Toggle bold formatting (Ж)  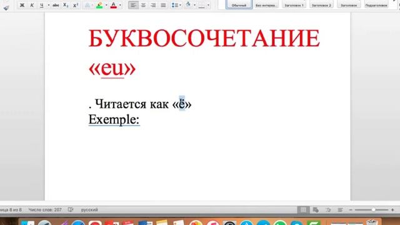pyautogui.click(x=22, y=5)
